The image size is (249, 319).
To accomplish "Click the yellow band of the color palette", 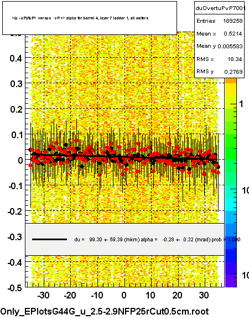I will pos(231,90).
